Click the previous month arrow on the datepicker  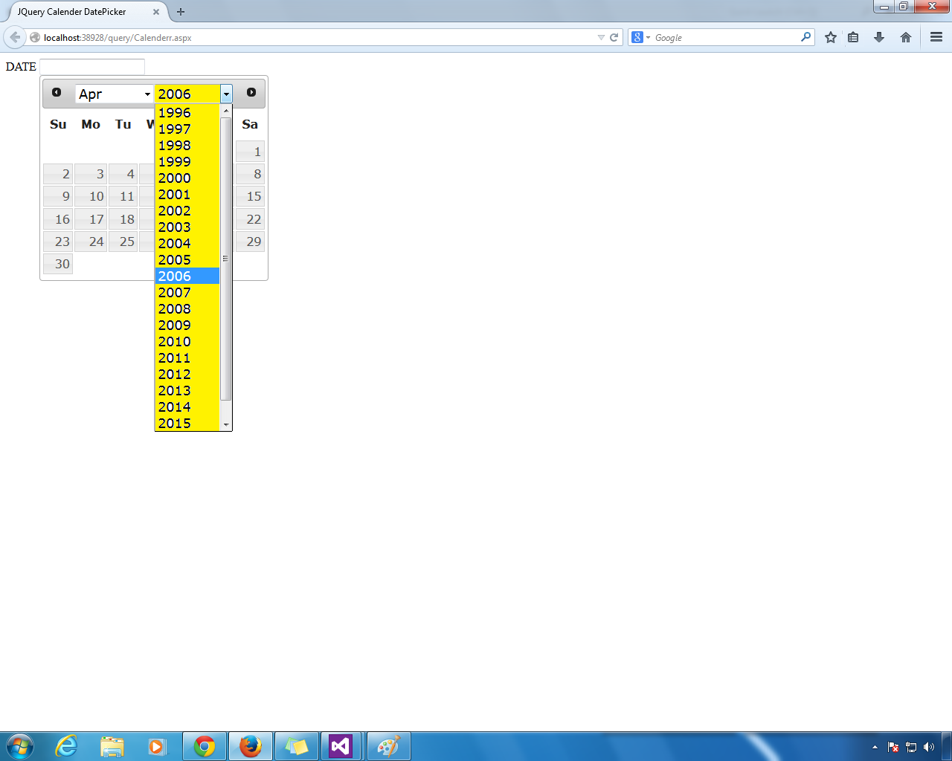tap(57, 93)
